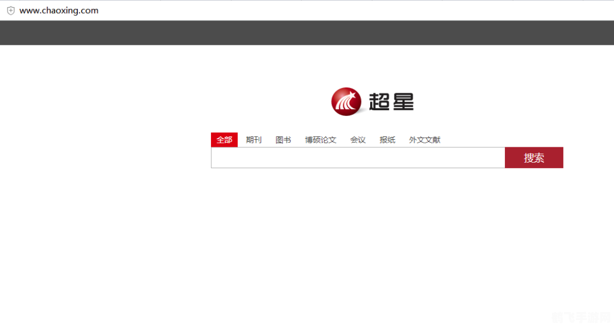614x328 pixels.
Task: Click the browser address bar
Action: 227,10
